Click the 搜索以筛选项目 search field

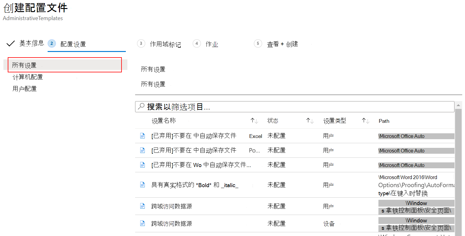click(x=295, y=107)
